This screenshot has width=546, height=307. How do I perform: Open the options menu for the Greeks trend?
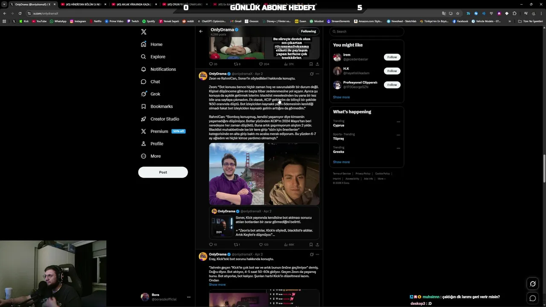pyautogui.click(x=398, y=148)
